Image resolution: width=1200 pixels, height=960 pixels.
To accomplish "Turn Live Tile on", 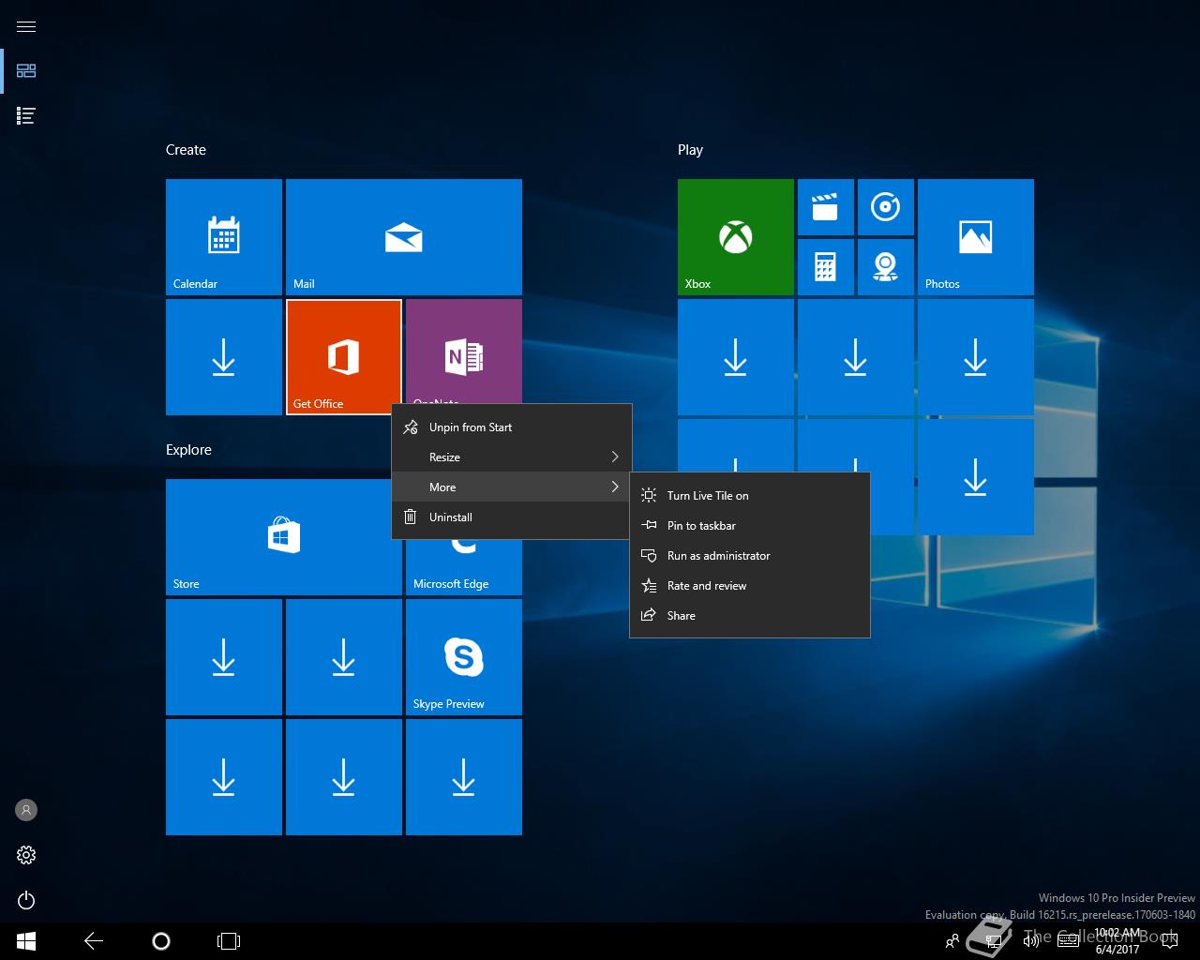I will (x=750, y=496).
